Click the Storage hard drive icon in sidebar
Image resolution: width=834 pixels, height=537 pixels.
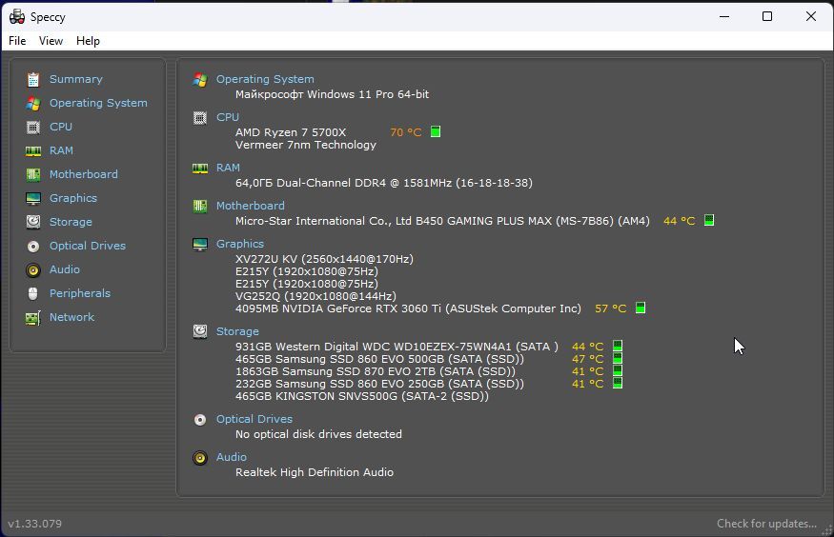pos(33,222)
